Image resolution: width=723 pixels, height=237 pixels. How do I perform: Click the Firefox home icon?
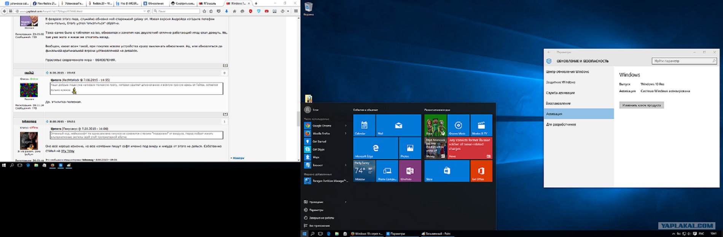coord(234,11)
